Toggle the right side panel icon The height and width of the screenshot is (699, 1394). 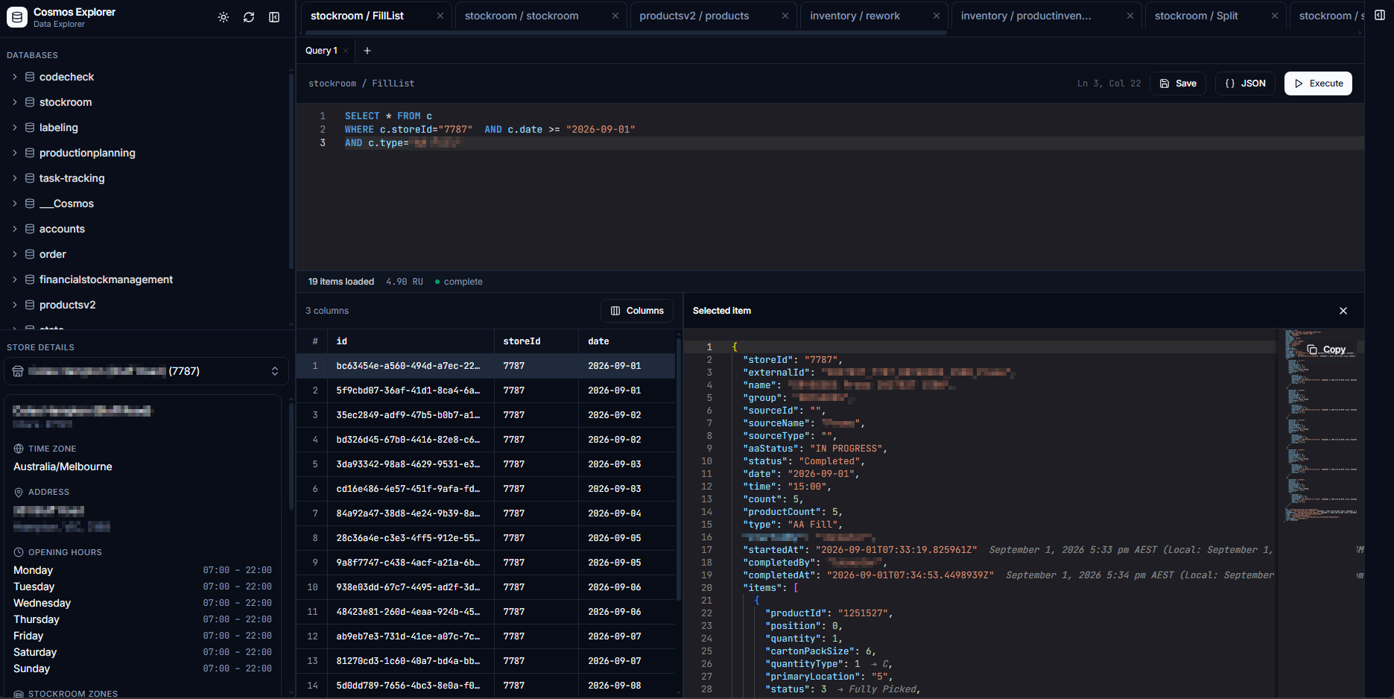1380,15
